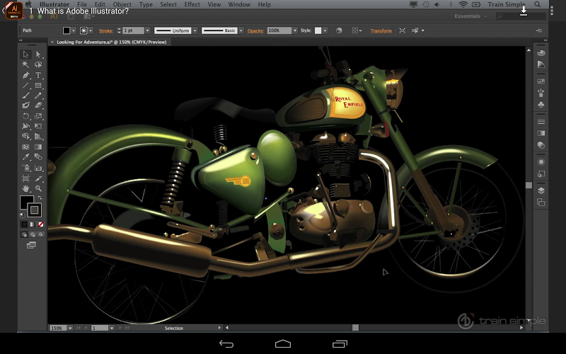Click the Direct Selection tool
Screen dimensions: 566x354
pyautogui.click(x=38, y=55)
